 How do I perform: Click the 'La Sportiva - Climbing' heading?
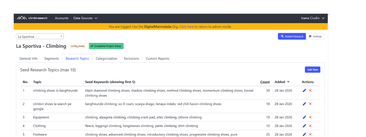click(x=41, y=46)
